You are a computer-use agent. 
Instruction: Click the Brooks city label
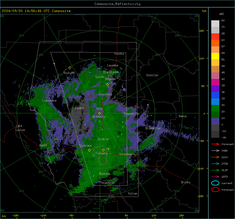coord(186,182)
